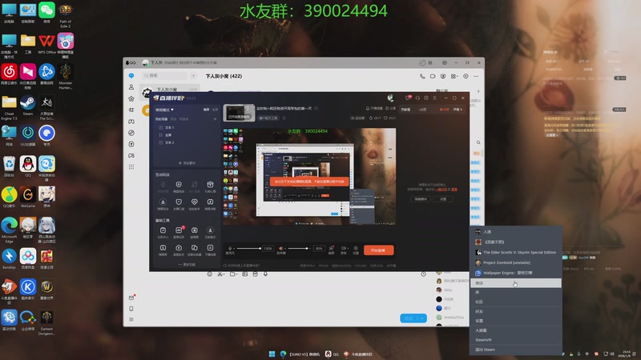
Task: Click the orange 开始直播 button
Action: pos(378,250)
